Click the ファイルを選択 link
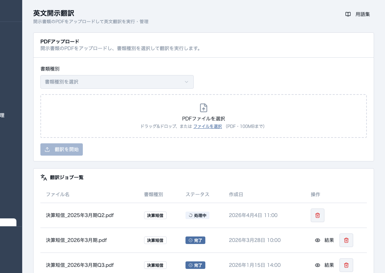This screenshot has width=385, height=273. [x=207, y=126]
